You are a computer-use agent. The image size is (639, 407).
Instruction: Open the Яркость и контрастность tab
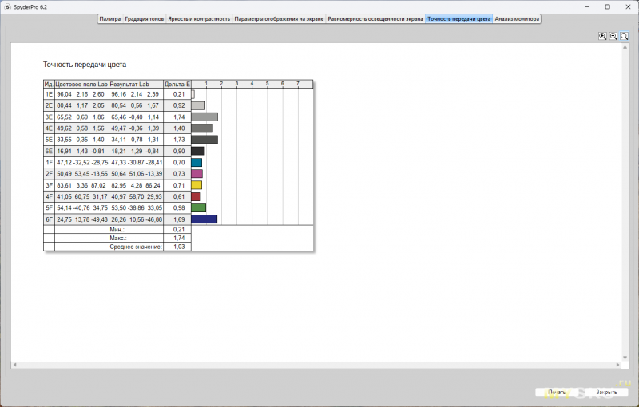(199, 18)
